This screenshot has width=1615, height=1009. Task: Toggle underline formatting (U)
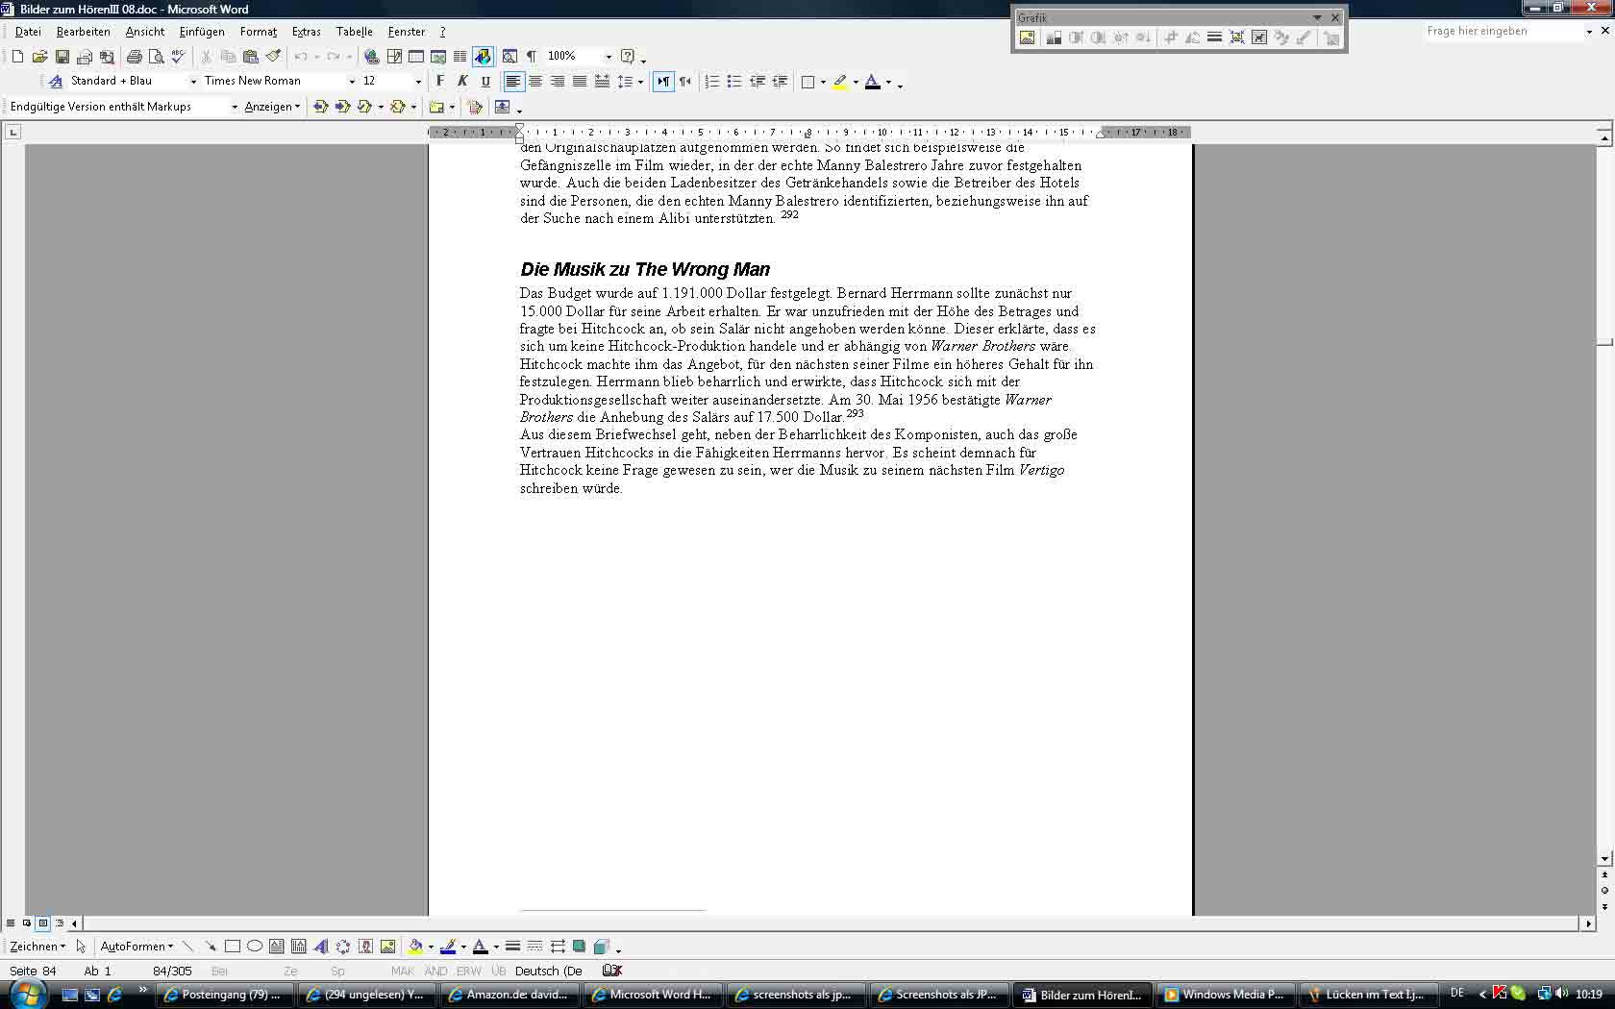pyautogui.click(x=485, y=82)
